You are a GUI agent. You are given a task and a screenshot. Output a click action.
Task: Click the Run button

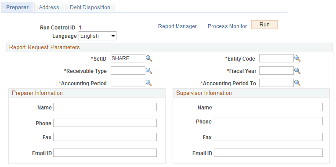pos(264,25)
